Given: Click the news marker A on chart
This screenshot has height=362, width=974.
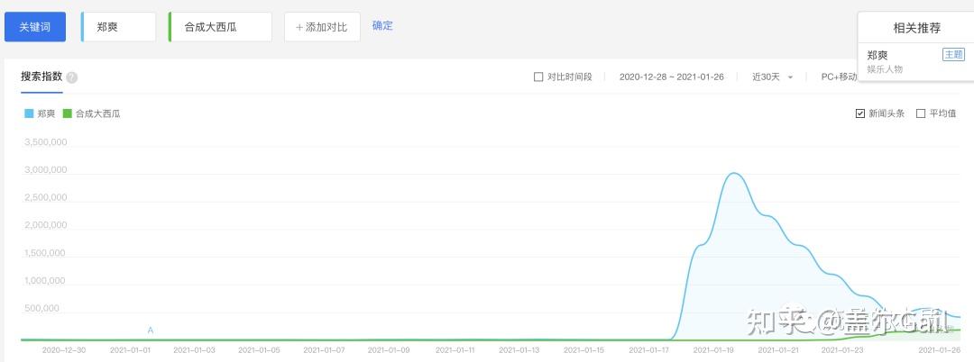Looking at the screenshot, I should pyautogui.click(x=151, y=330).
